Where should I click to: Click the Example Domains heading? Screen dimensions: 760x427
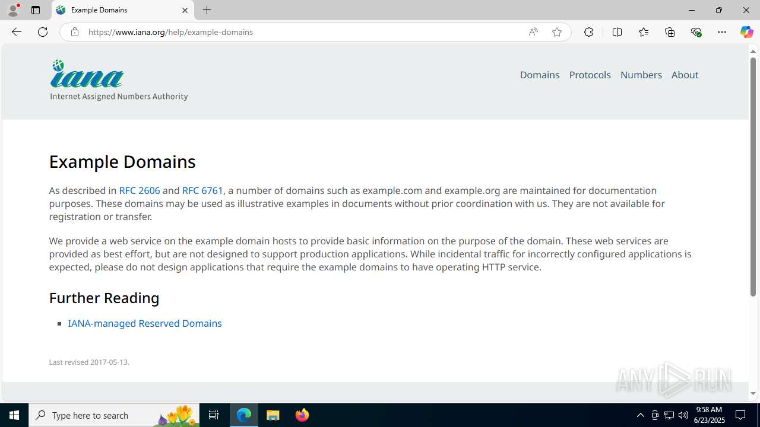[122, 161]
